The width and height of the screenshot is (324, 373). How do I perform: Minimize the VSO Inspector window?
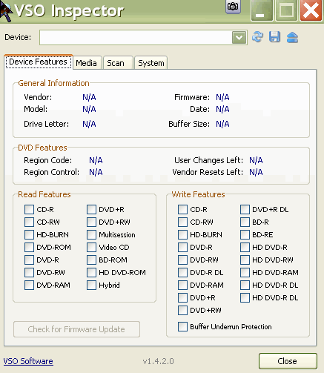(262, 10)
